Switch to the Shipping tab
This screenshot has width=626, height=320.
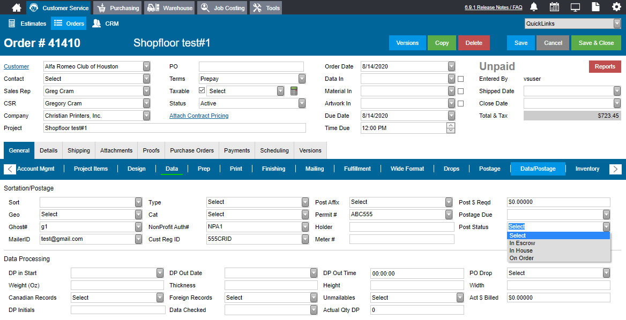tap(79, 150)
